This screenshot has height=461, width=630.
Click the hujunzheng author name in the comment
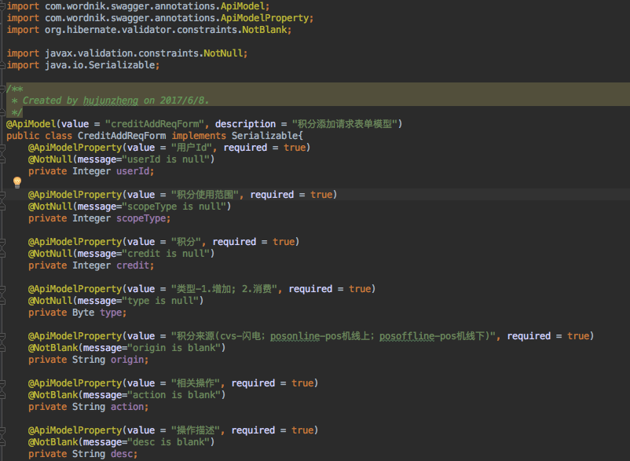pos(111,101)
